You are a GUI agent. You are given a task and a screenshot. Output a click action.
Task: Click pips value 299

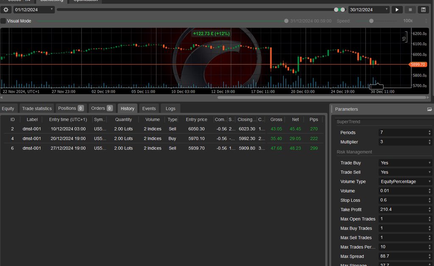314,148
